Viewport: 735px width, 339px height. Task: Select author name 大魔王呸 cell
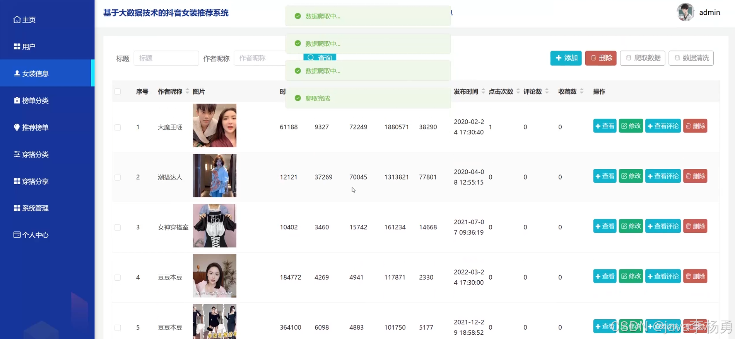(x=170, y=127)
